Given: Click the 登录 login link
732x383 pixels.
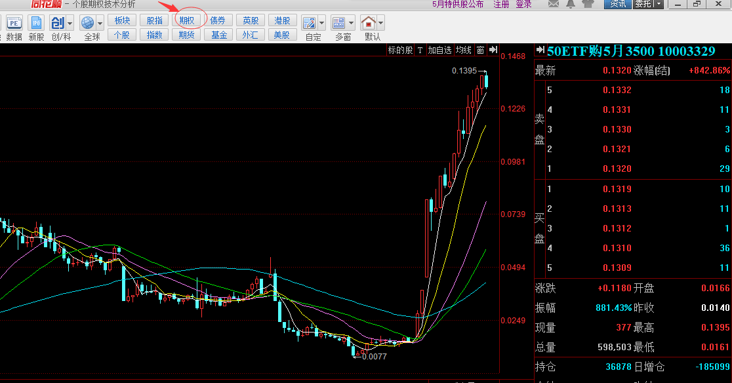Looking at the screenshot, I should pos(523,4).
